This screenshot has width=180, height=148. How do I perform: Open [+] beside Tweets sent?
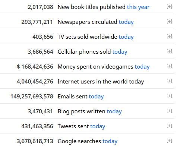click(x=169, y=126)
